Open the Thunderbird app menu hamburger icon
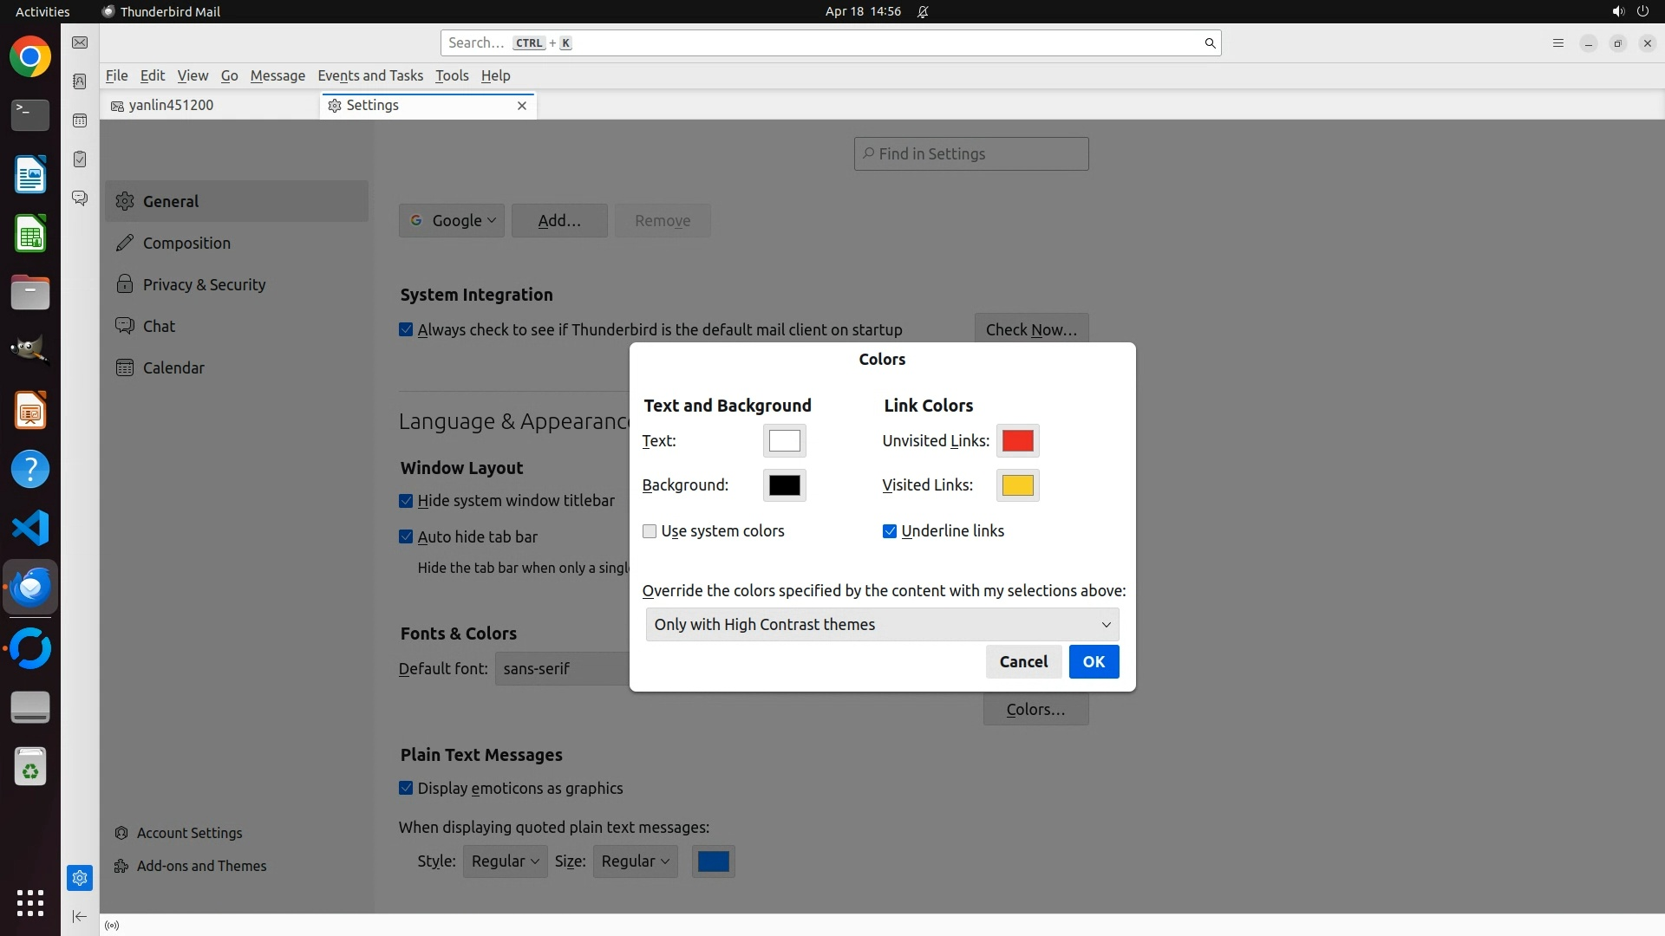Image resolution: width=1665 pixels, height=936 pixels. coord(1557,43)
